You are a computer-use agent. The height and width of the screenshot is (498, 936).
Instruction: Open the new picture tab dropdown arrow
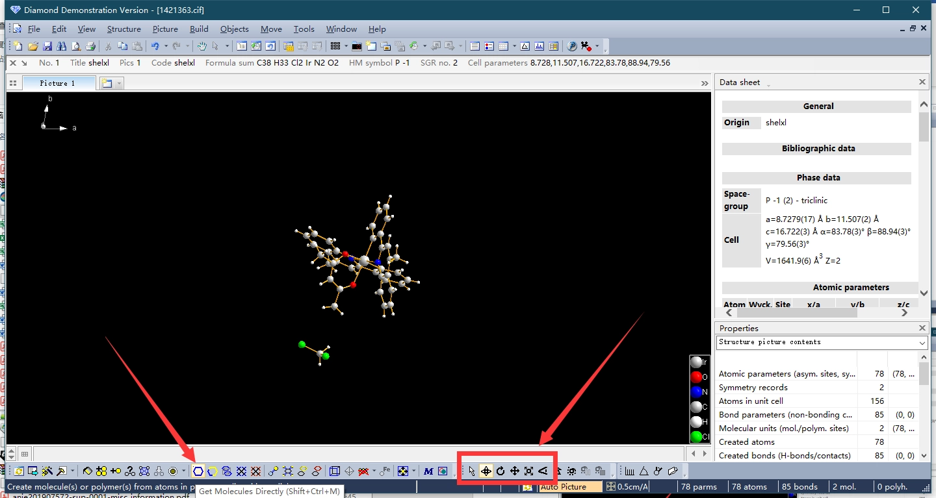[x=119, y=83]
